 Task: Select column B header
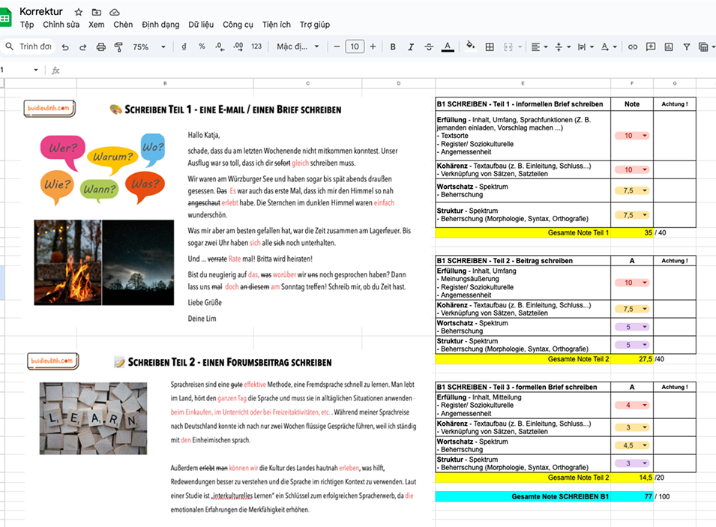165,83
